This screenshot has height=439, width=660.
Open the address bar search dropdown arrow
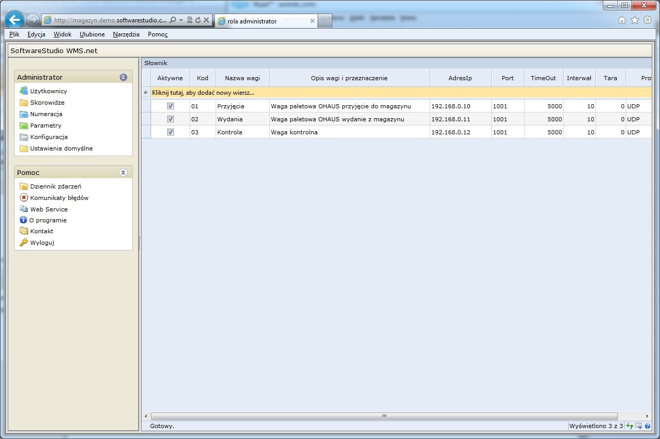tap(181, 20)
